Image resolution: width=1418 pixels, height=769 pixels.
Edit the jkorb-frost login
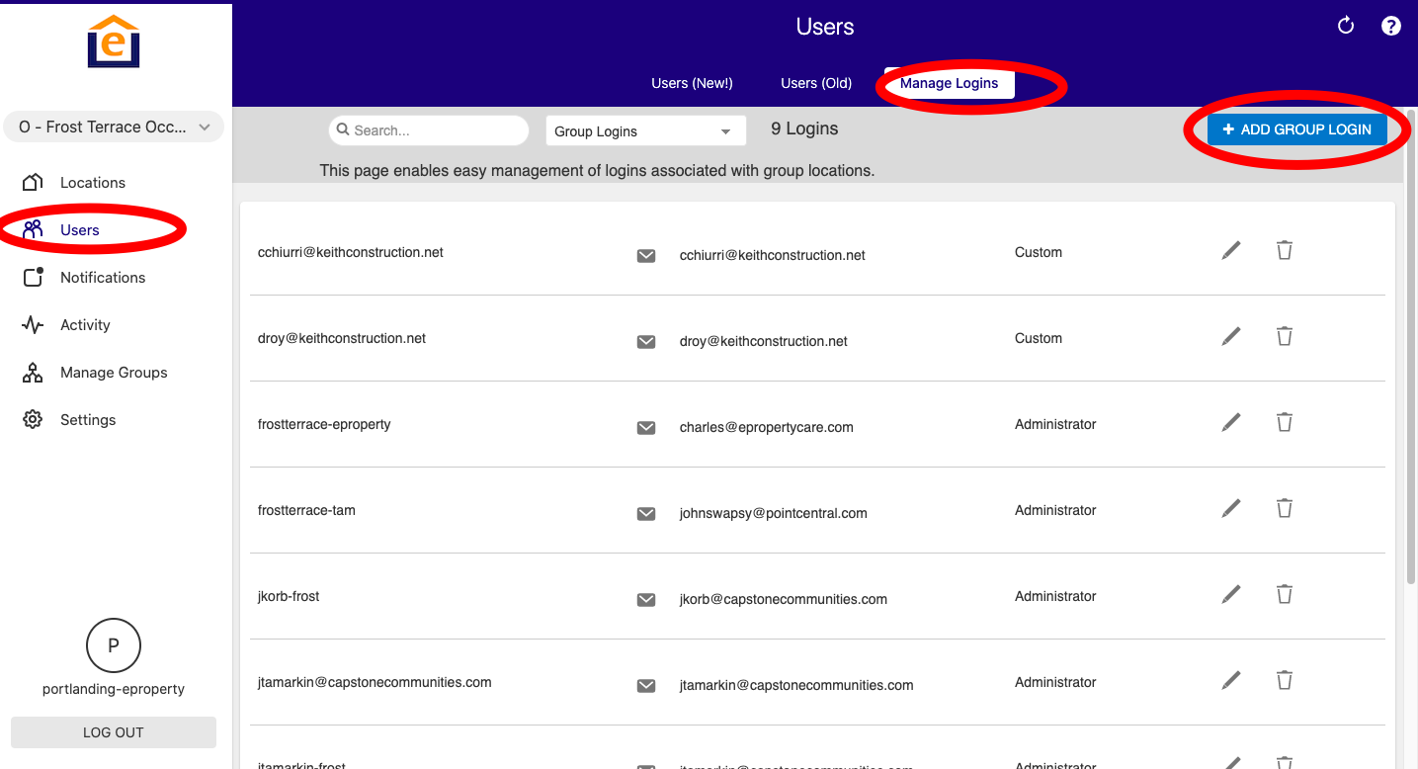pyautogui.click(x=1231, y=595)
